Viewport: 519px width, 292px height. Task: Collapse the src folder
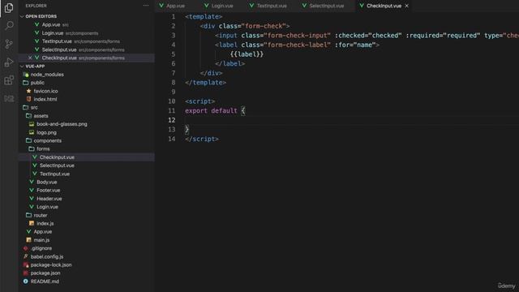click(34, 108)
